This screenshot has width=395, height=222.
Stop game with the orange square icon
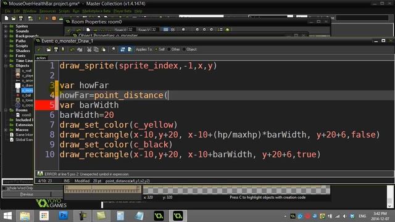[x=54, y=18]
